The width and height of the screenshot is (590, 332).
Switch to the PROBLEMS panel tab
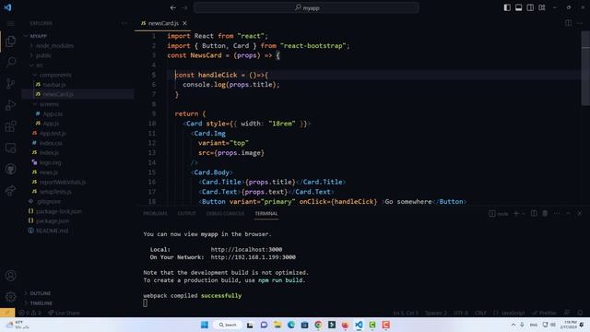tap(155, 213)
